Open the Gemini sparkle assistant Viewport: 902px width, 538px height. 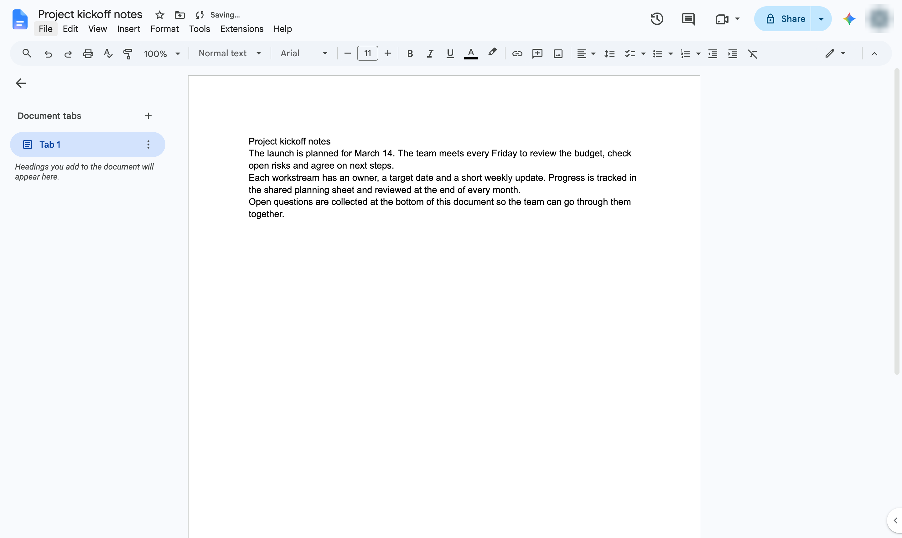click(849, 19)
